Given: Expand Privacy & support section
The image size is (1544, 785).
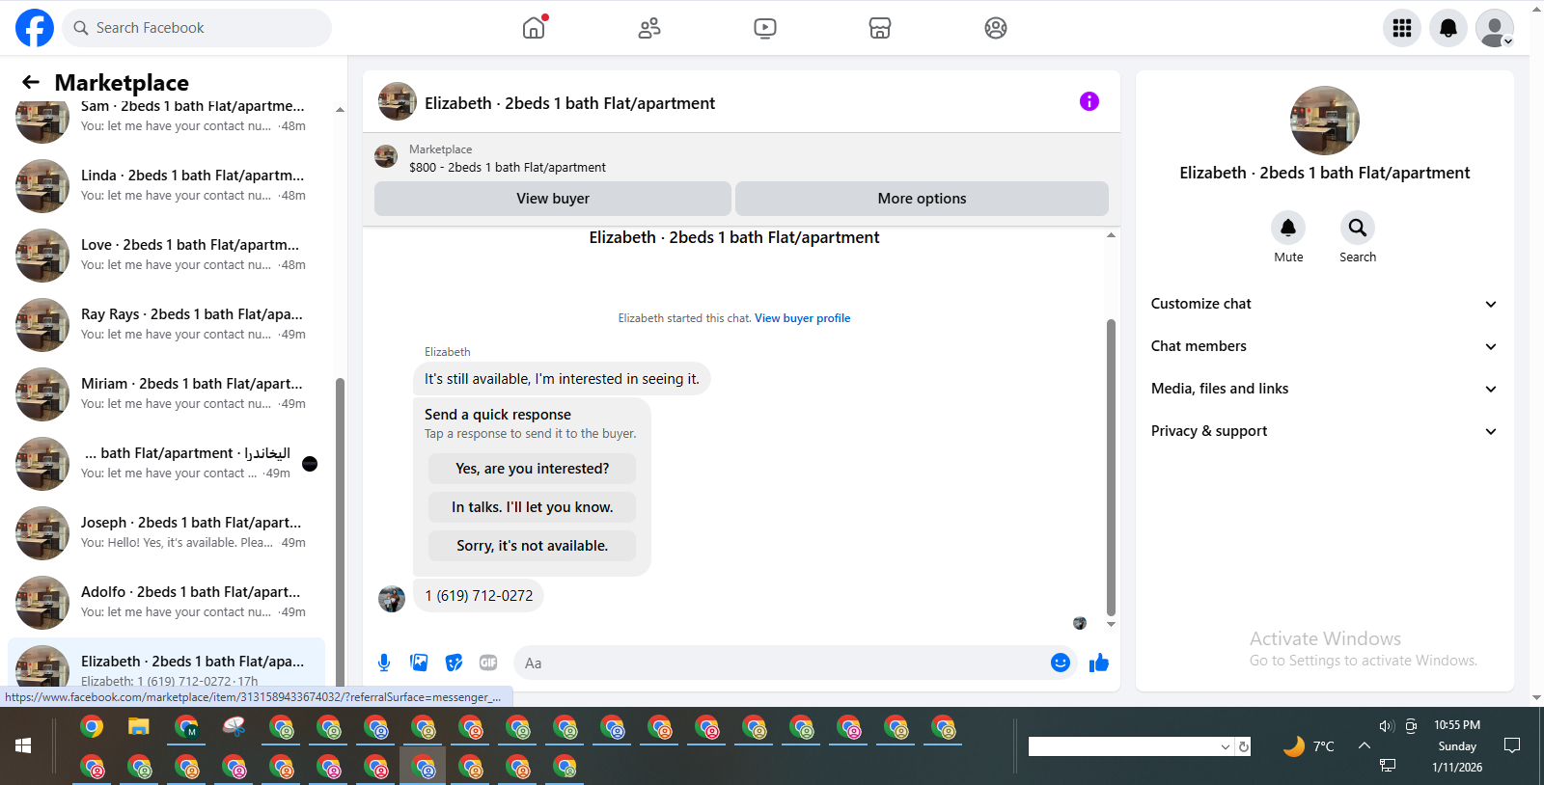Looking at the screenshot, I should coord(1324,431).
